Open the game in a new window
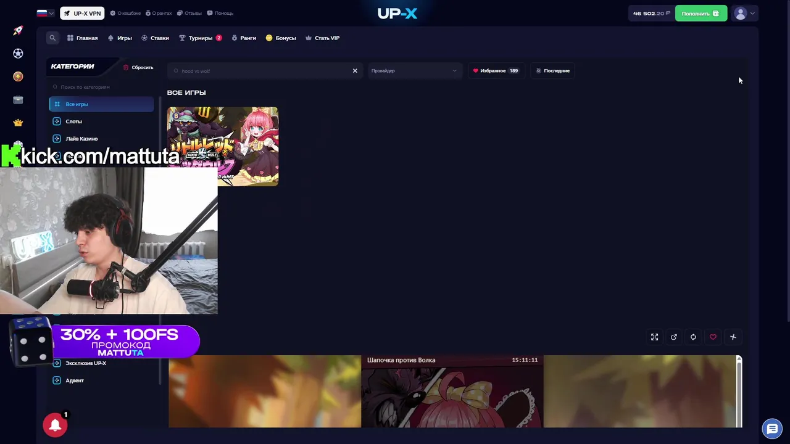 (x=674, y=337)
